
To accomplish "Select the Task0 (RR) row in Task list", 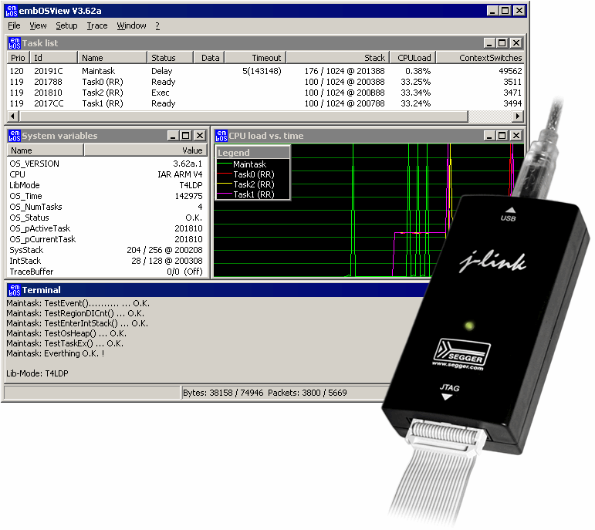I will click(x=265, y=82).
